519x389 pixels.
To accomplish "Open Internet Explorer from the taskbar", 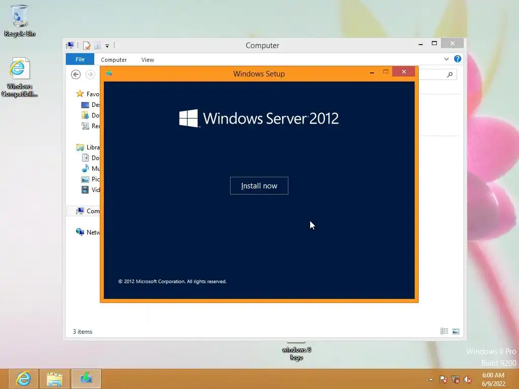I will click(23, 379).
